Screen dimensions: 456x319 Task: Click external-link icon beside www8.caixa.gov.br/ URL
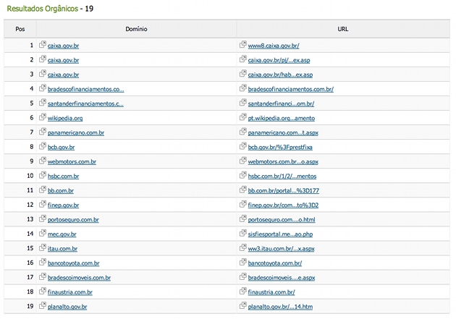243,45
